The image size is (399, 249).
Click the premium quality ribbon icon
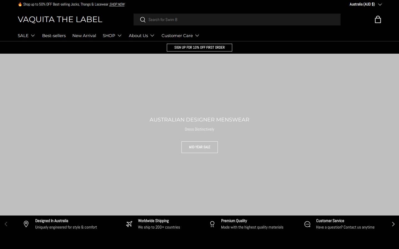pos(212,224)
